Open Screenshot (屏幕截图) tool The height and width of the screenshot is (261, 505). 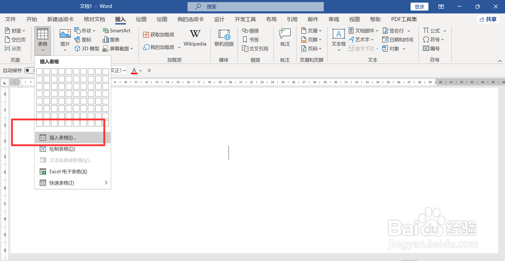click(118, 49)
